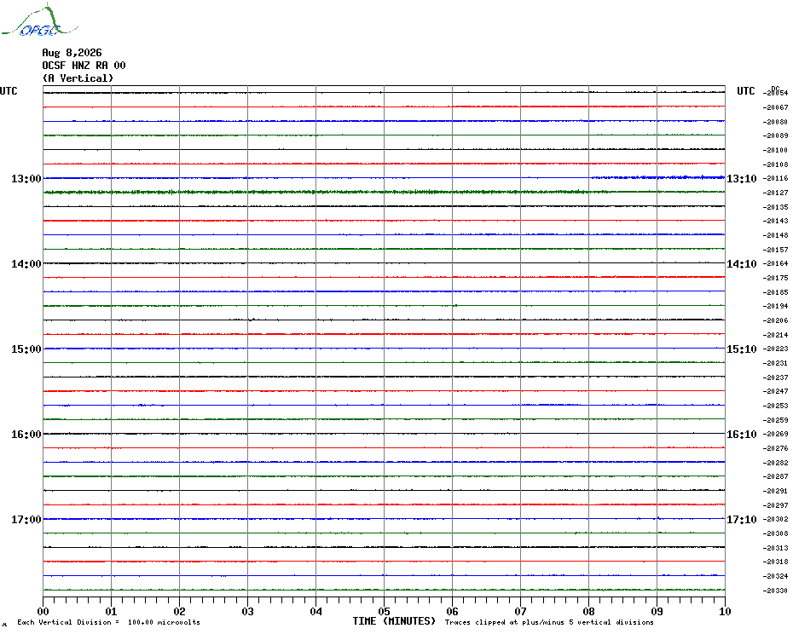The width and height of the screenshot is (793, 634).
Task: Click the DC offset value '-20164'
Action: point(775,264)
